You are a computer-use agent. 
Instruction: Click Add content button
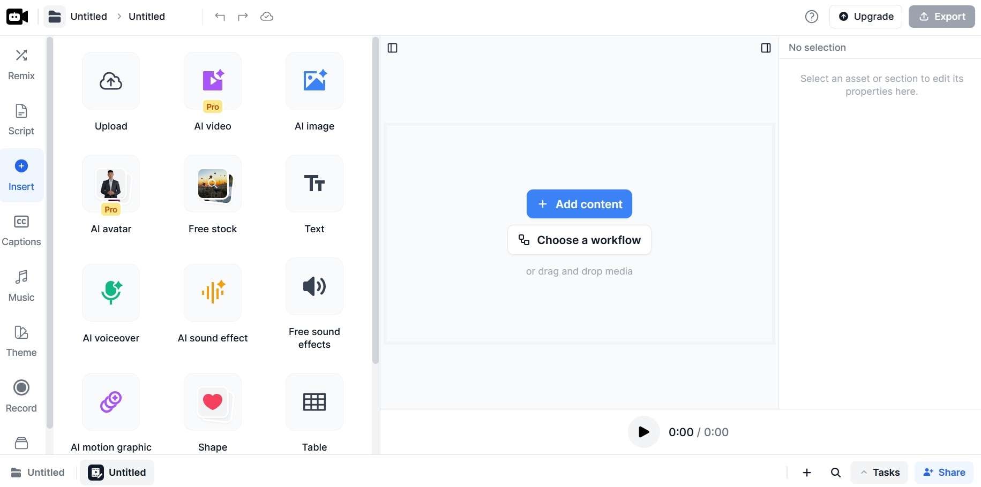pos(579,204)
